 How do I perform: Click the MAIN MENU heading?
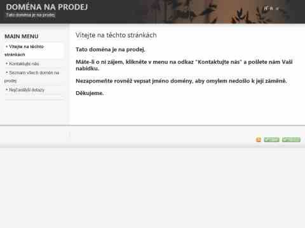[22, 36]
